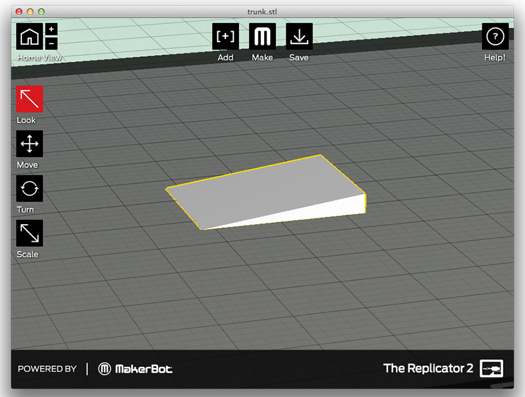
Task: Click the Home View house icon
Action: 29,36
